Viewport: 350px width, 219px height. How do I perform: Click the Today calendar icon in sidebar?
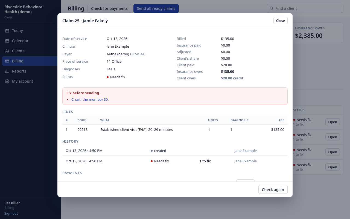coord(7,31)
